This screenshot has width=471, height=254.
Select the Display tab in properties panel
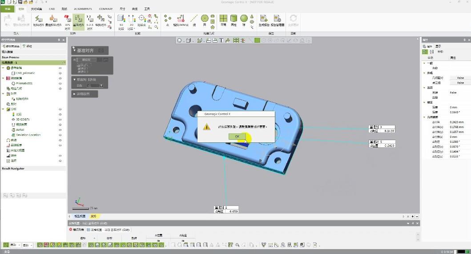tap(438, 46)
